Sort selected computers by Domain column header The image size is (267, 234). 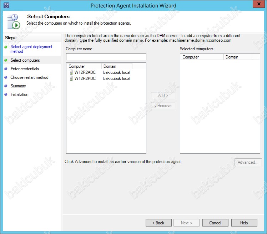pyautogui.click(x=237, y=57)
